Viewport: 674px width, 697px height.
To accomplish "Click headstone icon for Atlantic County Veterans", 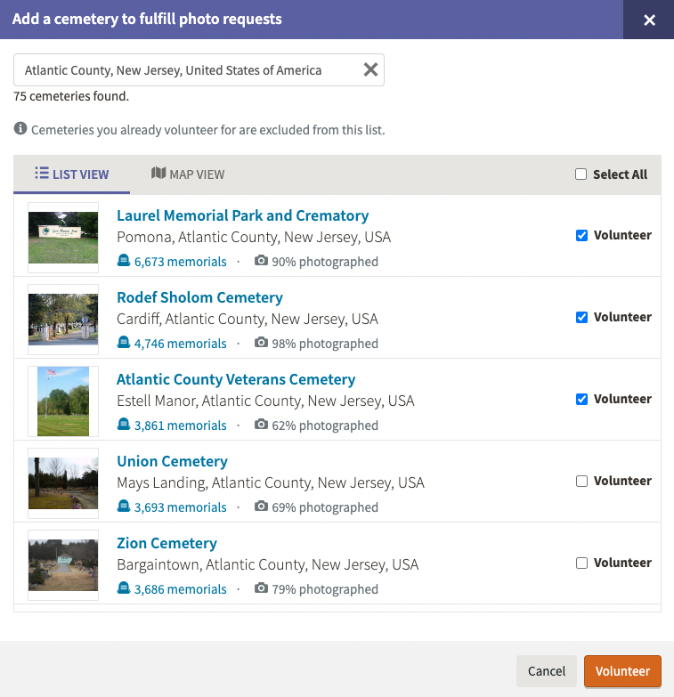I will pyautogui.click(x=124, y=424).
